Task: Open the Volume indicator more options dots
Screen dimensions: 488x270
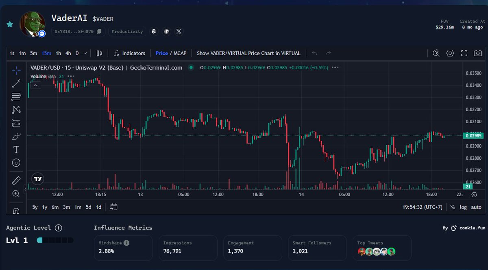Action: (71, 76)
